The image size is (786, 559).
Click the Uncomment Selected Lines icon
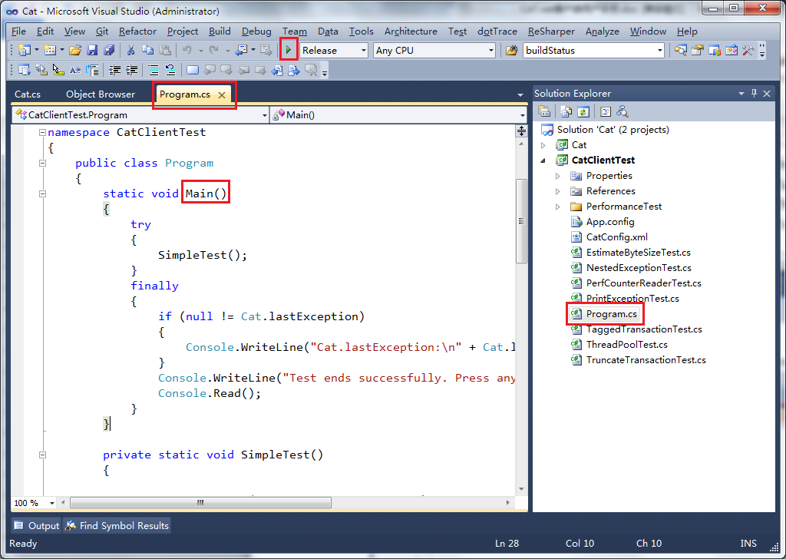[x=170, y=70]
